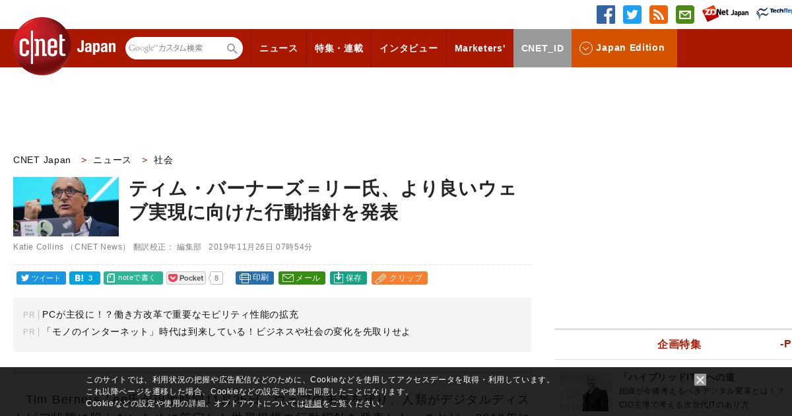Go to ニュース breadcrumb
792x416 pixels.
coord(112,160)
